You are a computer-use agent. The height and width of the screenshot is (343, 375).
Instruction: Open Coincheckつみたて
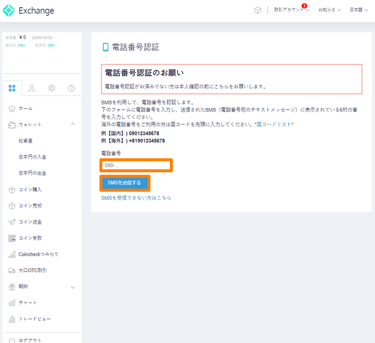39,254
